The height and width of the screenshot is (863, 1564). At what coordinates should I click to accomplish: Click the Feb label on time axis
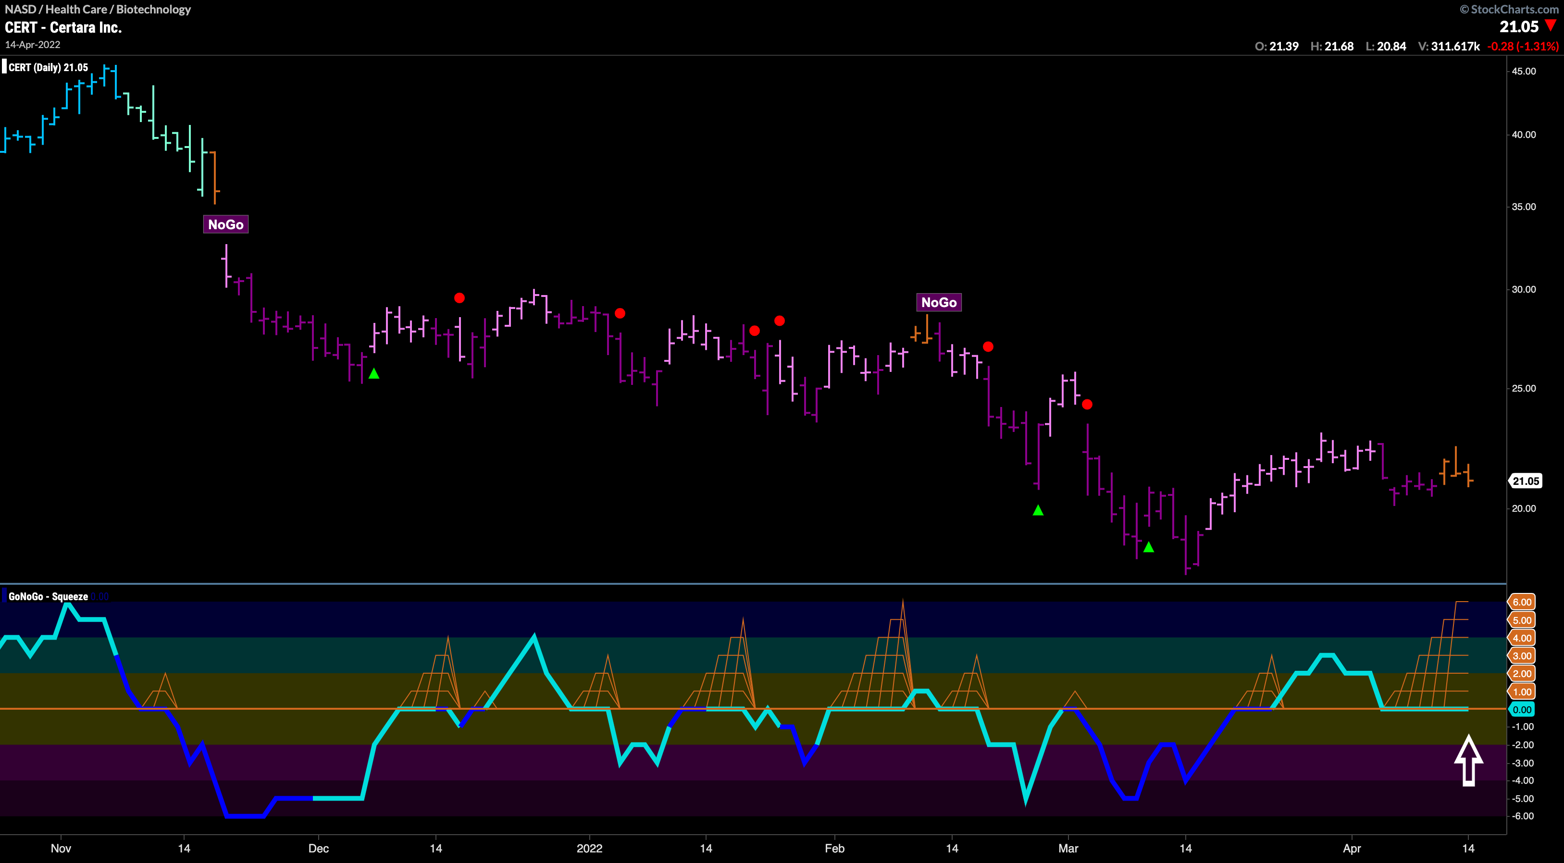[835, 849]
